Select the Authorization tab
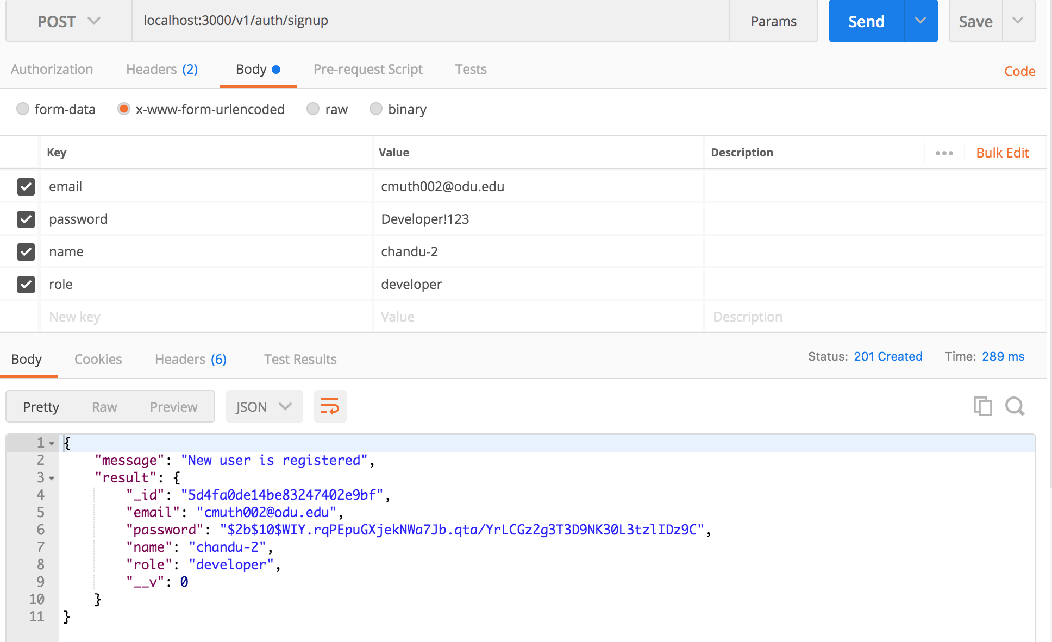The image size is (1052, 642). click(53, 69)
